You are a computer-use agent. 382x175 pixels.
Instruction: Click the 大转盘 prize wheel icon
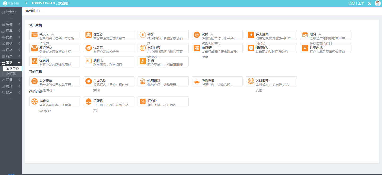[x=34, y=101]
